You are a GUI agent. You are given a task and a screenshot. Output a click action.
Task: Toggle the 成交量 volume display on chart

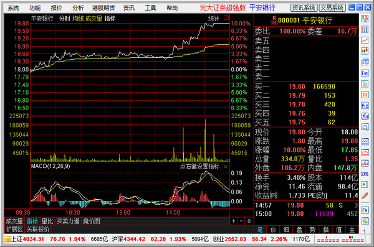coord(93,19)
